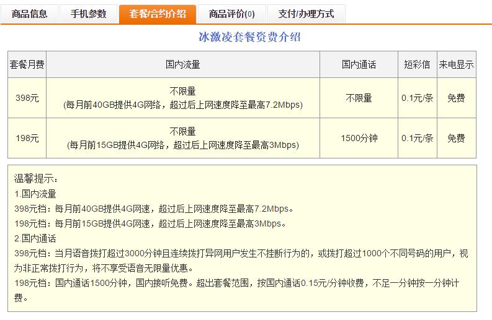
Task: Click the 398元档 3000分钟 note line
Action: click(241, 261)
